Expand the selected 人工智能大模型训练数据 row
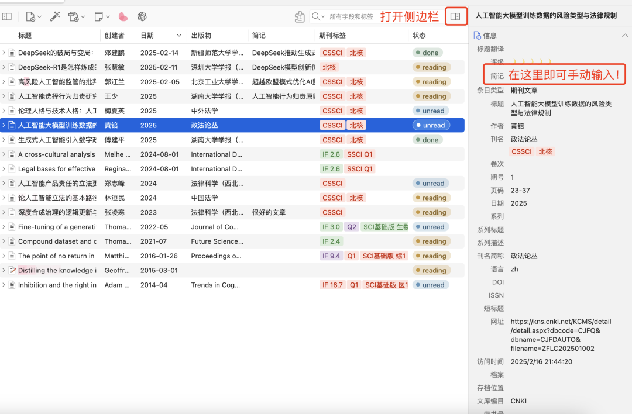 (4, 125)
